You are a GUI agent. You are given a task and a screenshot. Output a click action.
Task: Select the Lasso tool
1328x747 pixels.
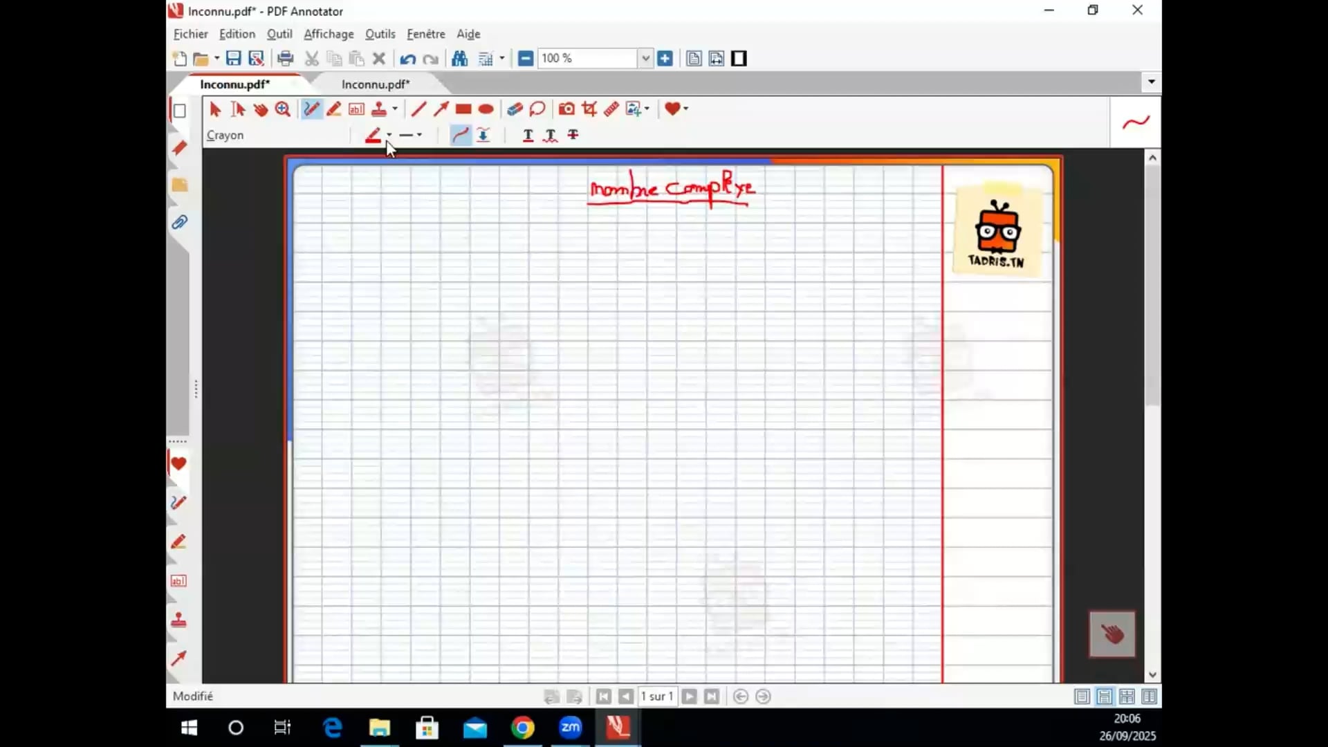[537, 109]
